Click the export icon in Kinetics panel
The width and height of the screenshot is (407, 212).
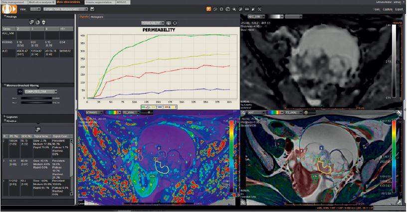37,128
